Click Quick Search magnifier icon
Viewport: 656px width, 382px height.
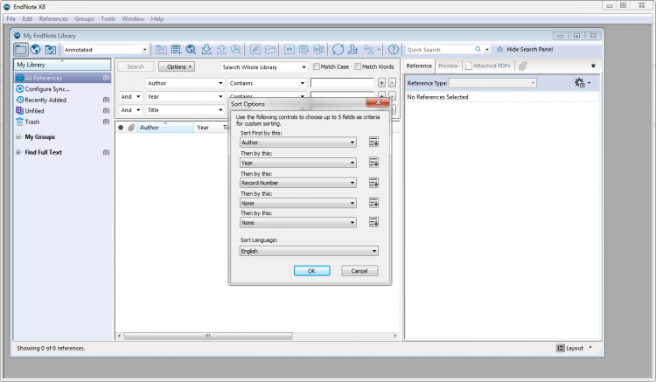tap(478, 49)
